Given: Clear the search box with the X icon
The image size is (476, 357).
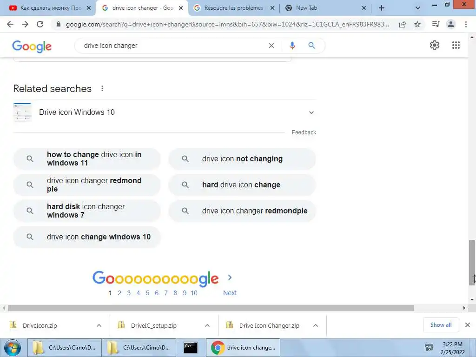Looking at the screenshot, I should coord(271,46).
